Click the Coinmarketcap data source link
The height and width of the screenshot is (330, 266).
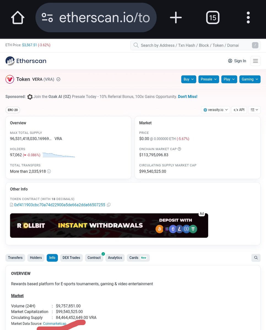click(55, 323)
